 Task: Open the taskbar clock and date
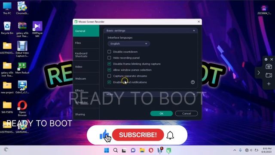pyautogui.click(x=266, y=150)
